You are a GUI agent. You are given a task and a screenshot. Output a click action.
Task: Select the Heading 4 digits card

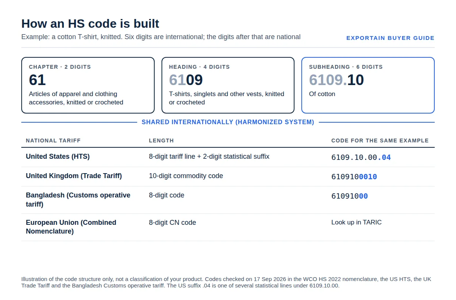tap(228, 85)
